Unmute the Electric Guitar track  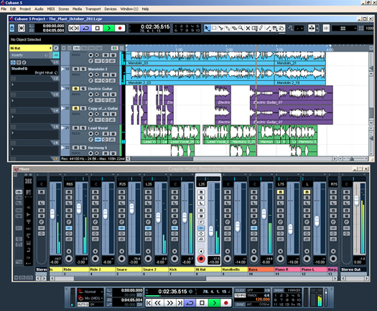point(75,89)
